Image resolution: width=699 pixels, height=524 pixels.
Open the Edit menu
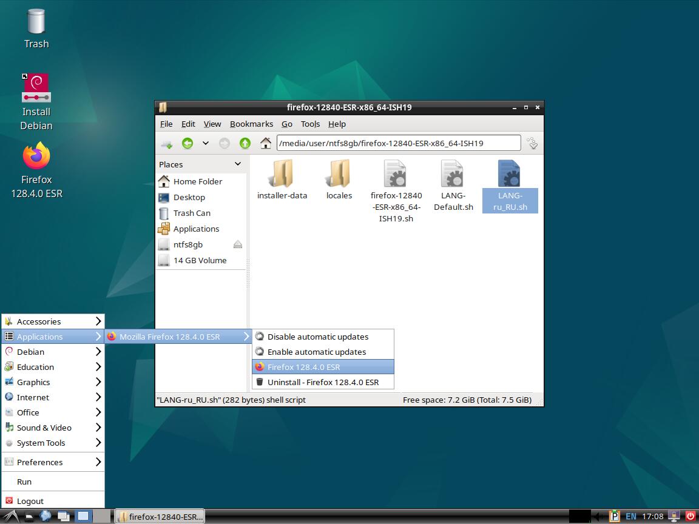click(188, 124)
